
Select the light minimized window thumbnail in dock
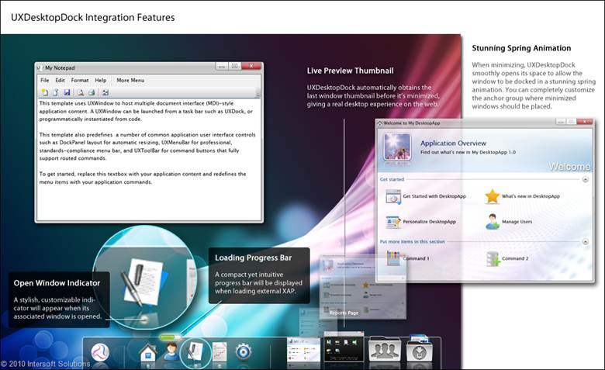303,349
